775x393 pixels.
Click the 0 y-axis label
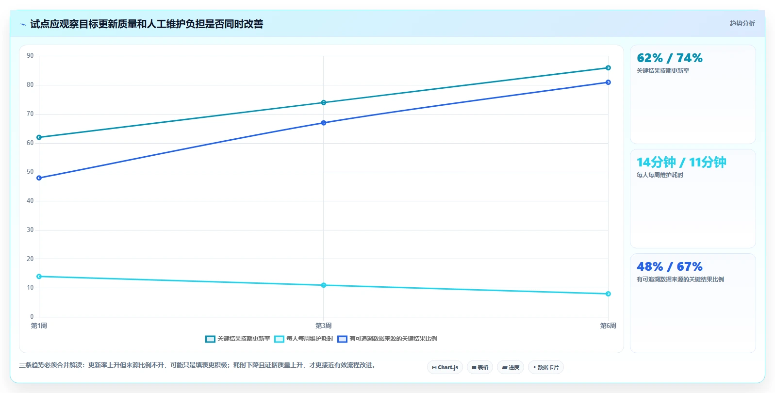coord(32,317)
